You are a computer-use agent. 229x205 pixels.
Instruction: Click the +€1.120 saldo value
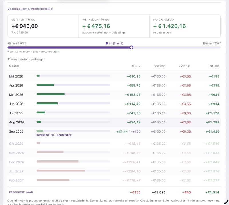pos(212,113)
